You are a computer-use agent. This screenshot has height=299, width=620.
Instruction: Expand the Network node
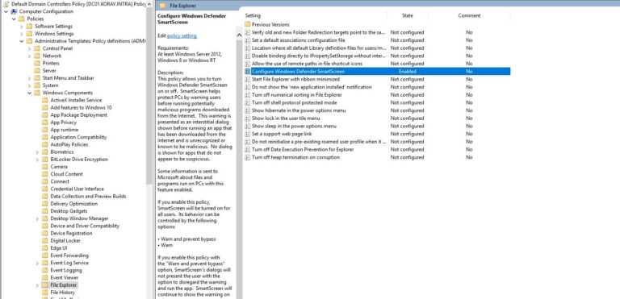[30, 56]
